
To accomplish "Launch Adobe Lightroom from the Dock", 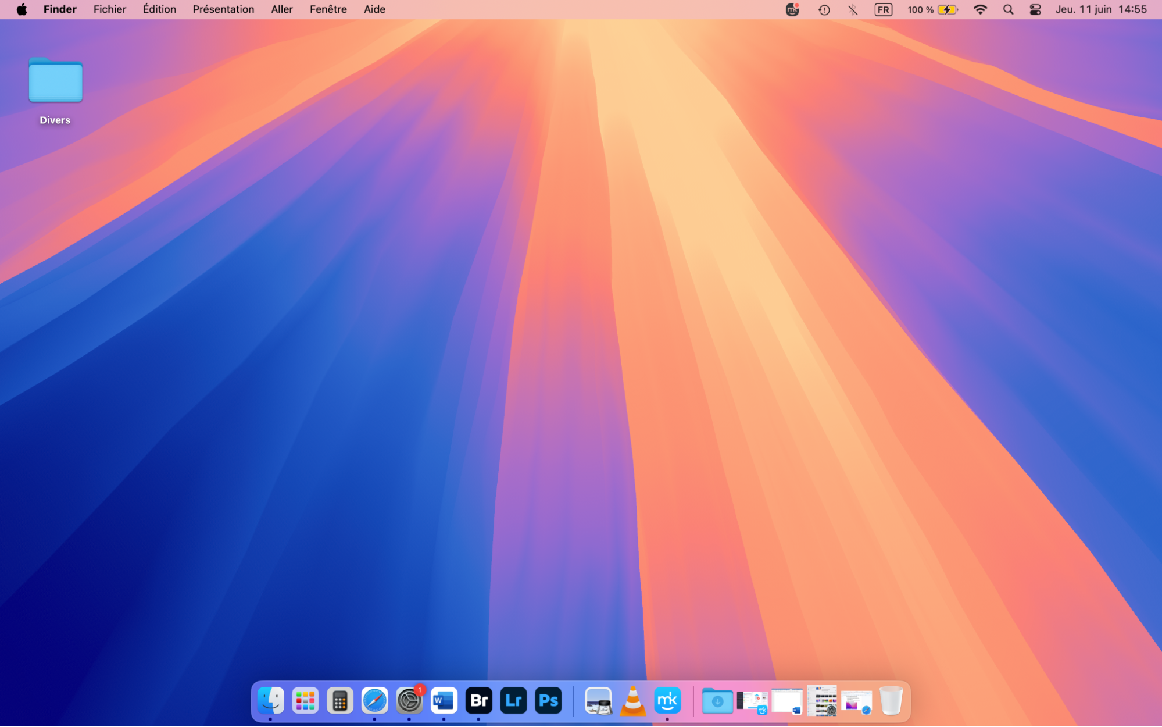I will click(x=513, y=701).
